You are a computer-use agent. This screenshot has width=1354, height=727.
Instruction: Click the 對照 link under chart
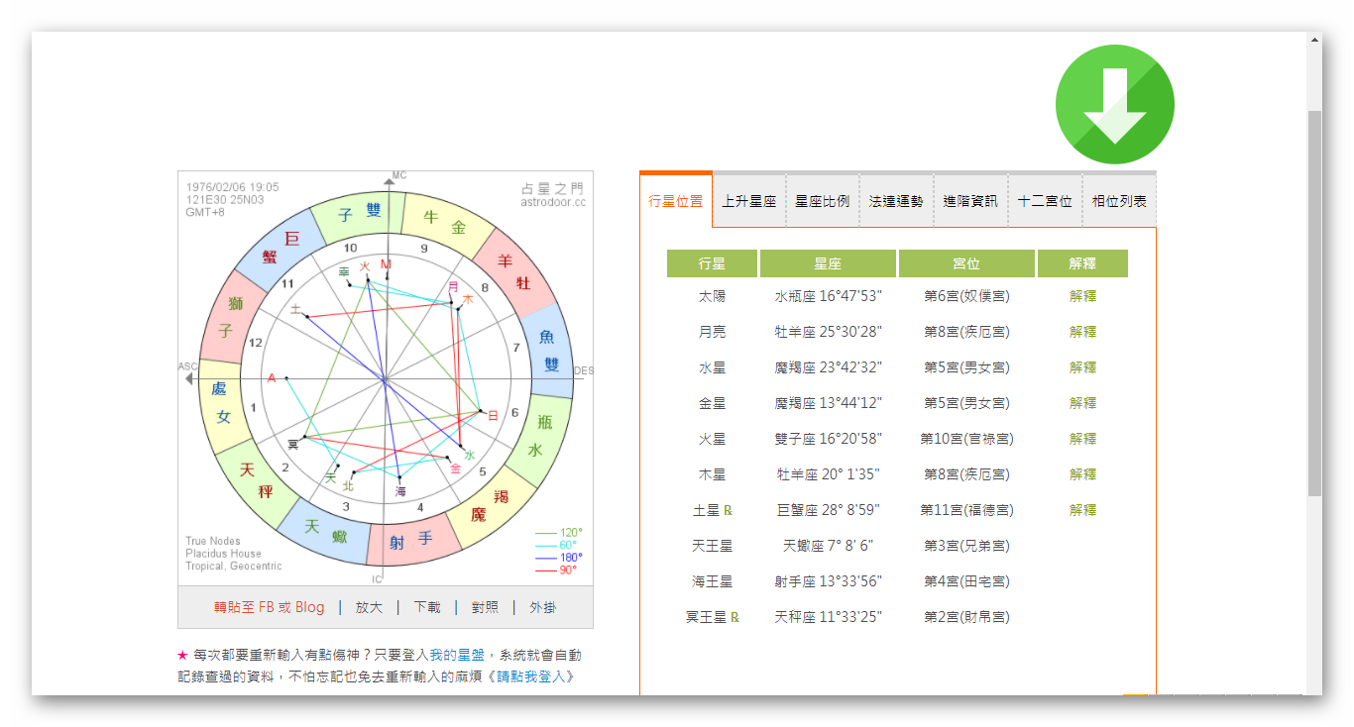[485, 607]
